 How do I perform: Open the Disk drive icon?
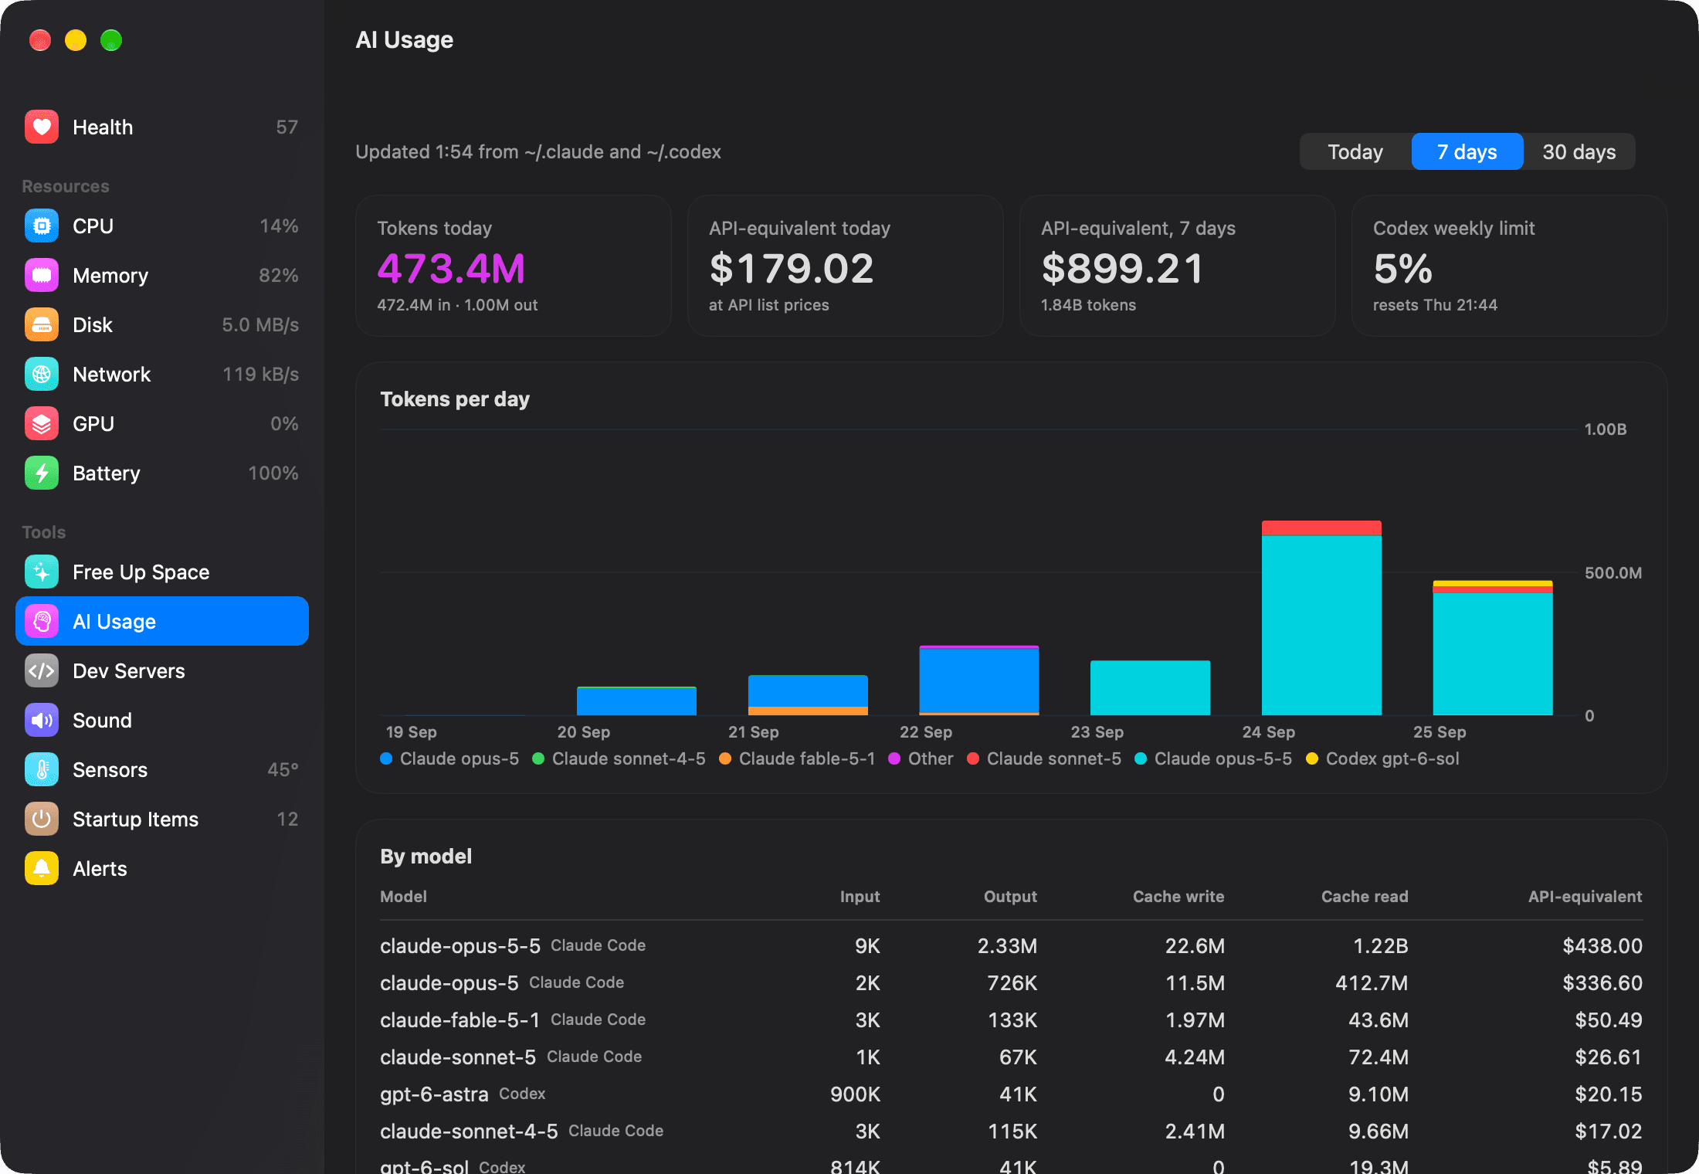42,324
